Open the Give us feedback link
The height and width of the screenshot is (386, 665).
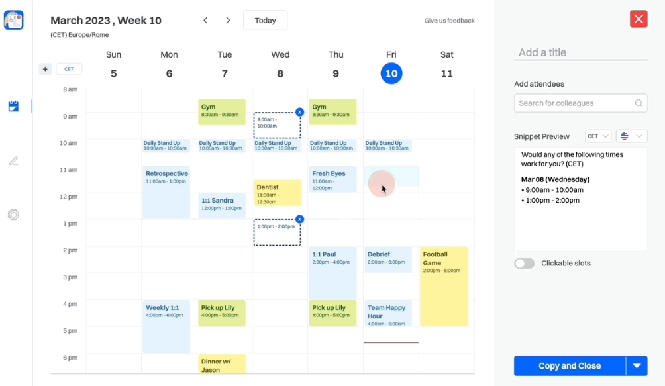[449, 21]
